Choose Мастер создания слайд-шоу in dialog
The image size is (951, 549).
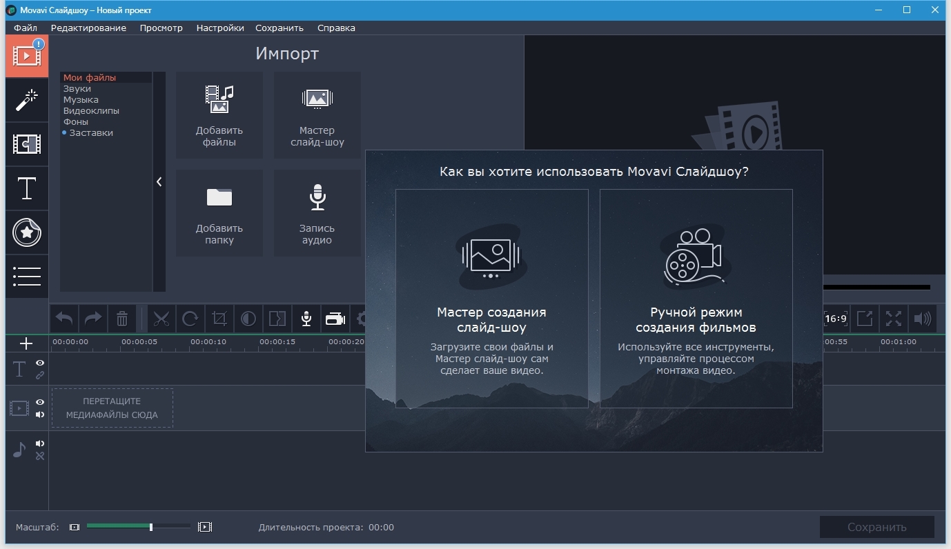click(491, 298)
